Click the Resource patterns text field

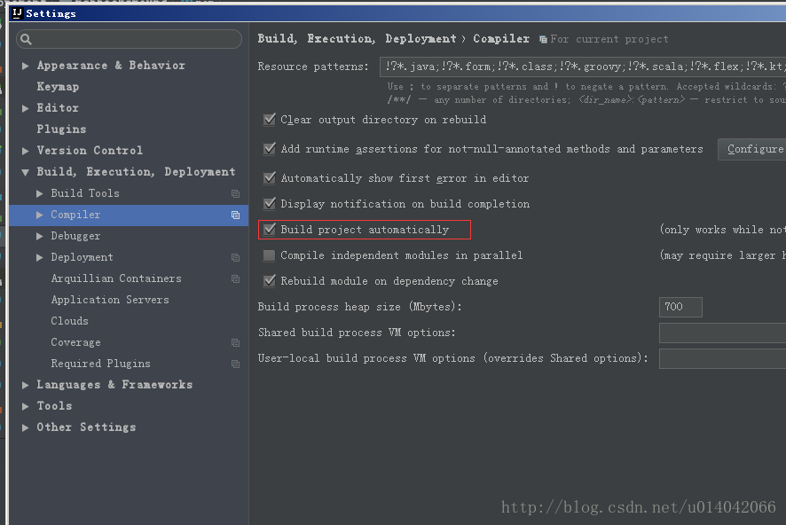pyautogui.click(x=583, y=67)
